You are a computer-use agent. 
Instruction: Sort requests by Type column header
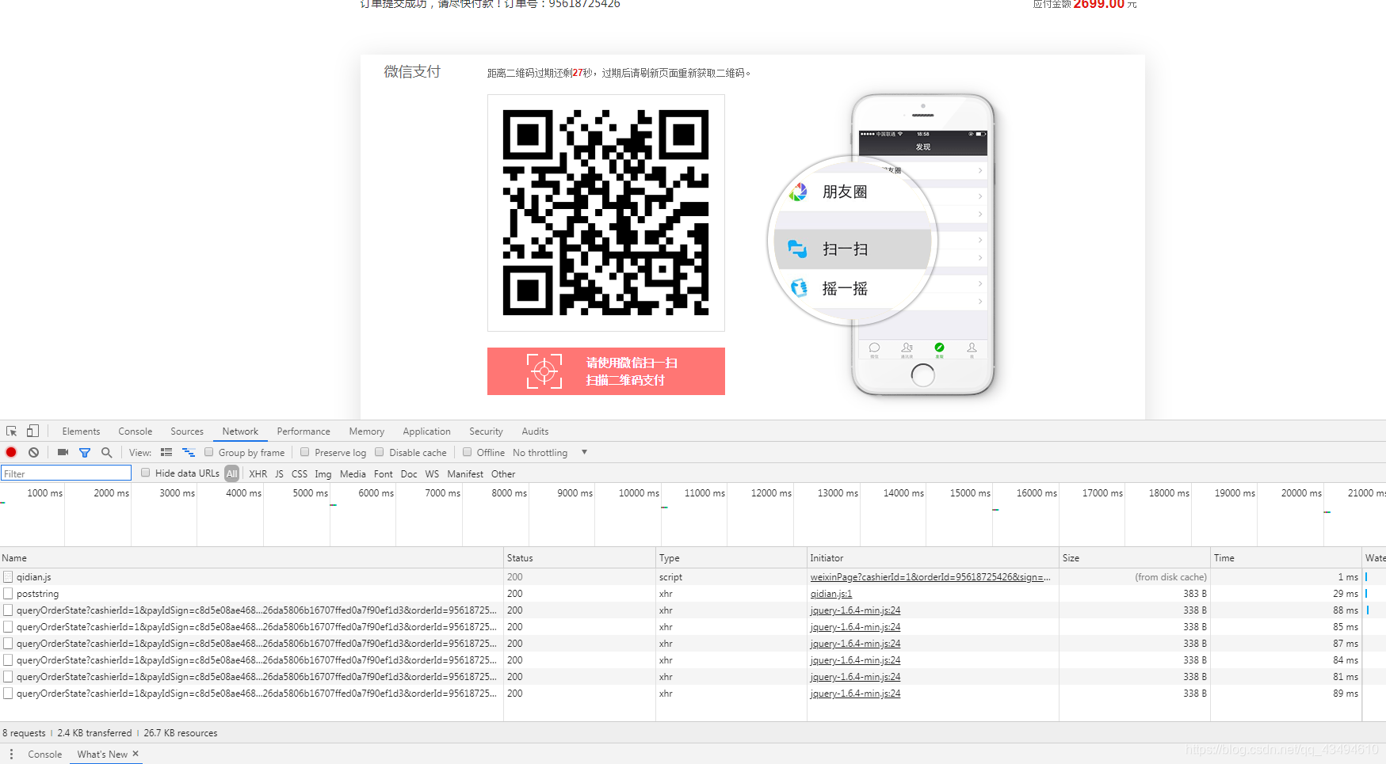coord(731,558)
